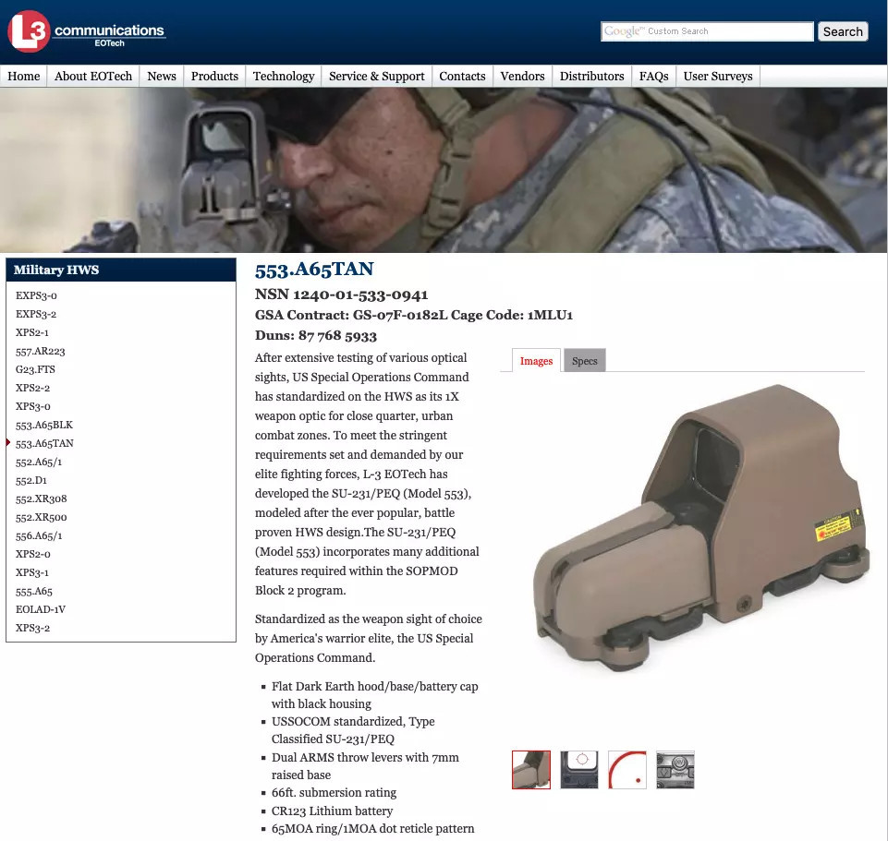This screenshot has height=841, width=888.
Task: Select the control buttons close-up thumbnail
Action: click(x=675, y=770)
